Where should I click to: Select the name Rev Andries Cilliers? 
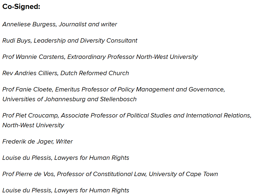pos(30,73)
